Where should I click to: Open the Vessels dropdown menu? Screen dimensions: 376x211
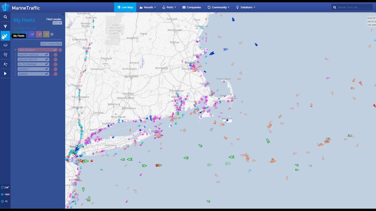(147, 7)
